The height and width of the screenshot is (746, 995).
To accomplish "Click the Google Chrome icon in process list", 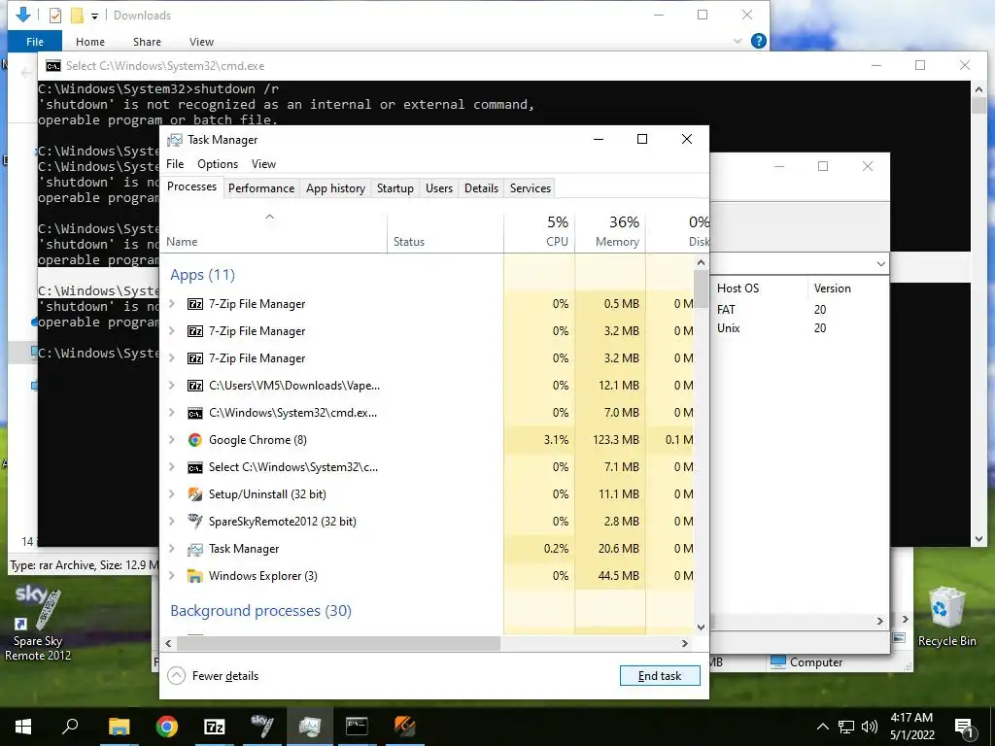I will point(194,440).
